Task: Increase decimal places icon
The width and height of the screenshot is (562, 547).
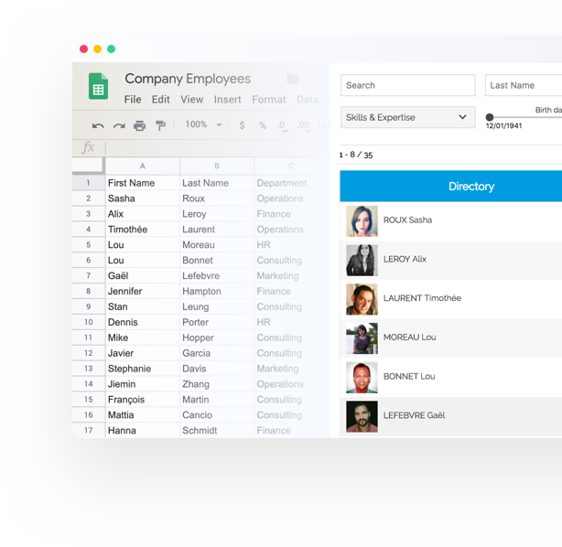Action: click(303, 125)
